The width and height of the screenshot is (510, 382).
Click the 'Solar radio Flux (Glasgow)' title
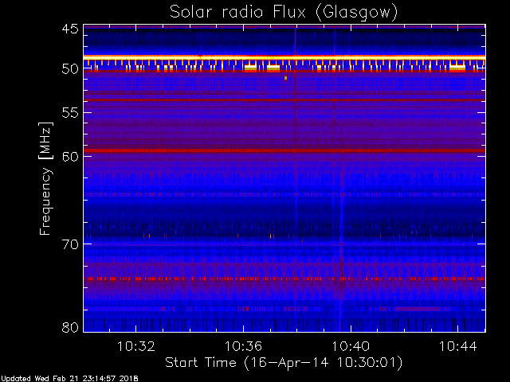(x=284, y=13)
